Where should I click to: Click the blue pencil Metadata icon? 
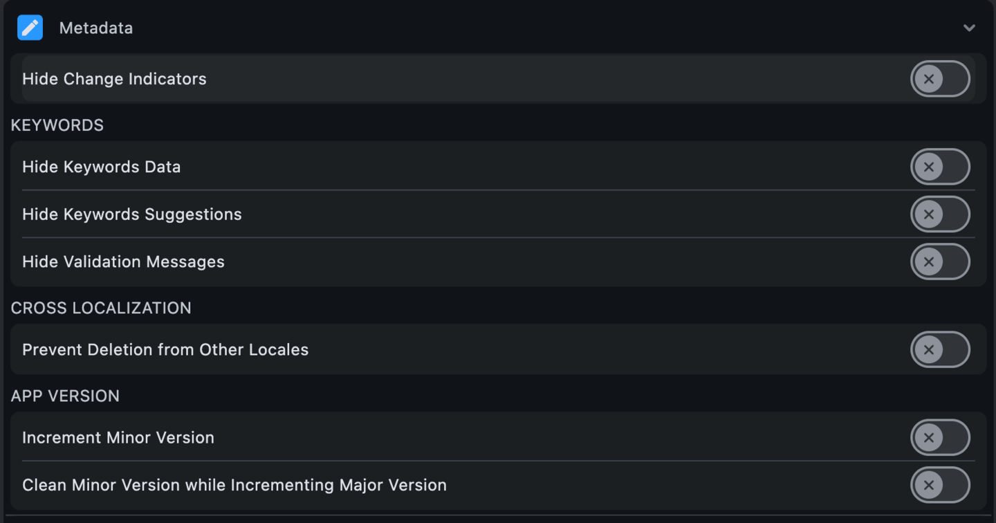click(30, 28)
